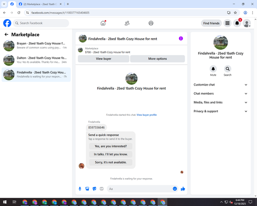Select Findahrella conversation in the list
Viewport: 257px width, 206px height.
(x=36, y=75)
